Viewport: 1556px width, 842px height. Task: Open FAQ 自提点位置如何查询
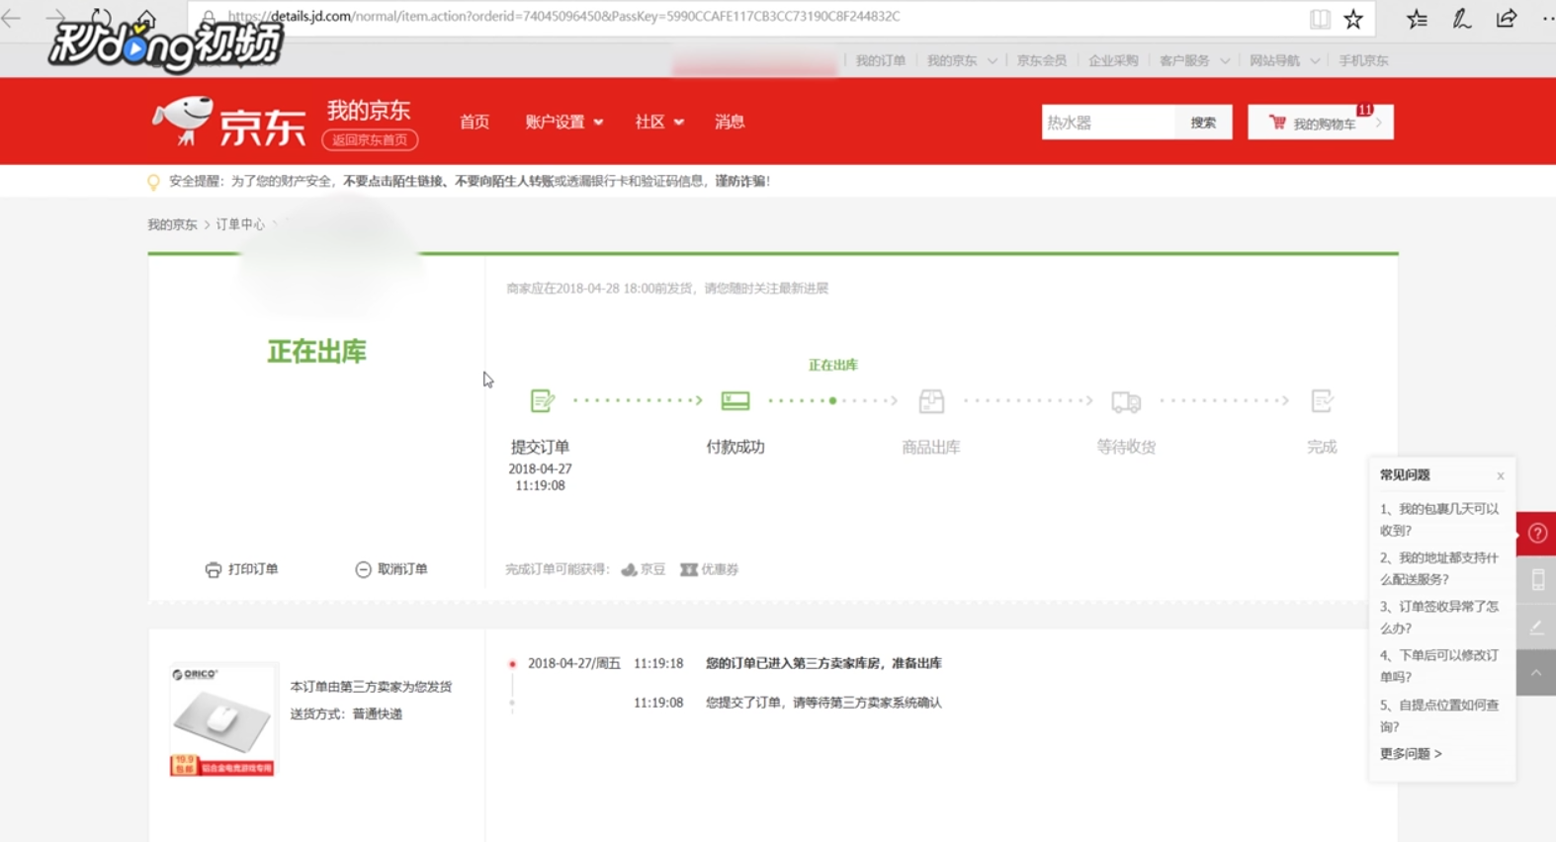1439,716
